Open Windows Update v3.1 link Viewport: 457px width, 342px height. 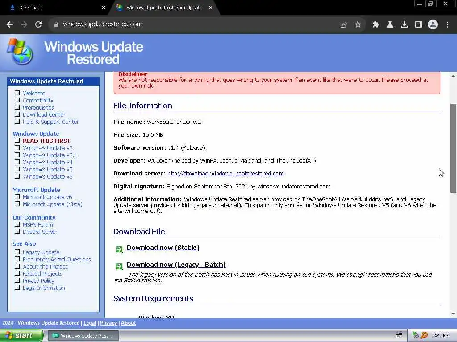(50, 155)
